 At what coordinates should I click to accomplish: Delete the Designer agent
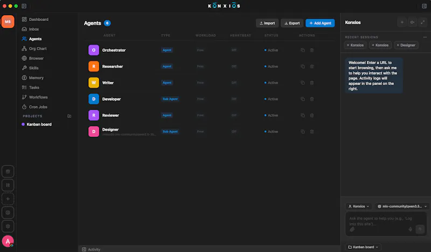(312, 131)
